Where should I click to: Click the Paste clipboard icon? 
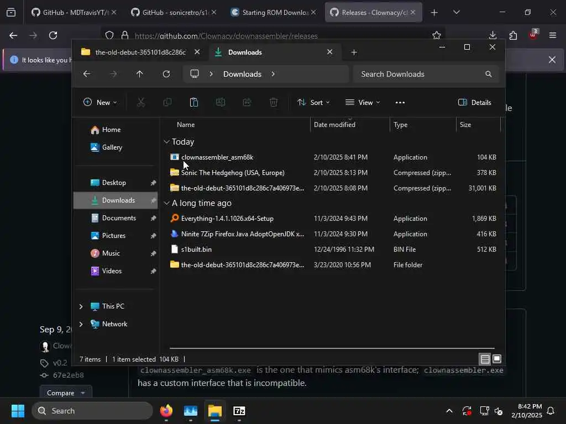[194, 102]
